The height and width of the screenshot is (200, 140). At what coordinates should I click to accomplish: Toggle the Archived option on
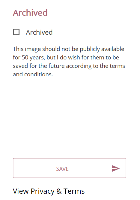[16, 32]
